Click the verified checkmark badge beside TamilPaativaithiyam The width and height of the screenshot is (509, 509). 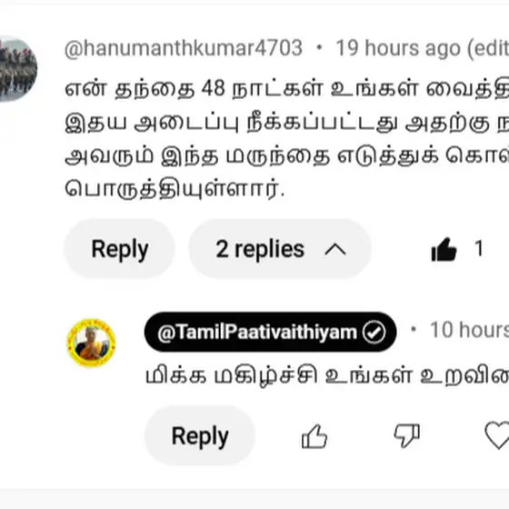(x=374, y=332)
